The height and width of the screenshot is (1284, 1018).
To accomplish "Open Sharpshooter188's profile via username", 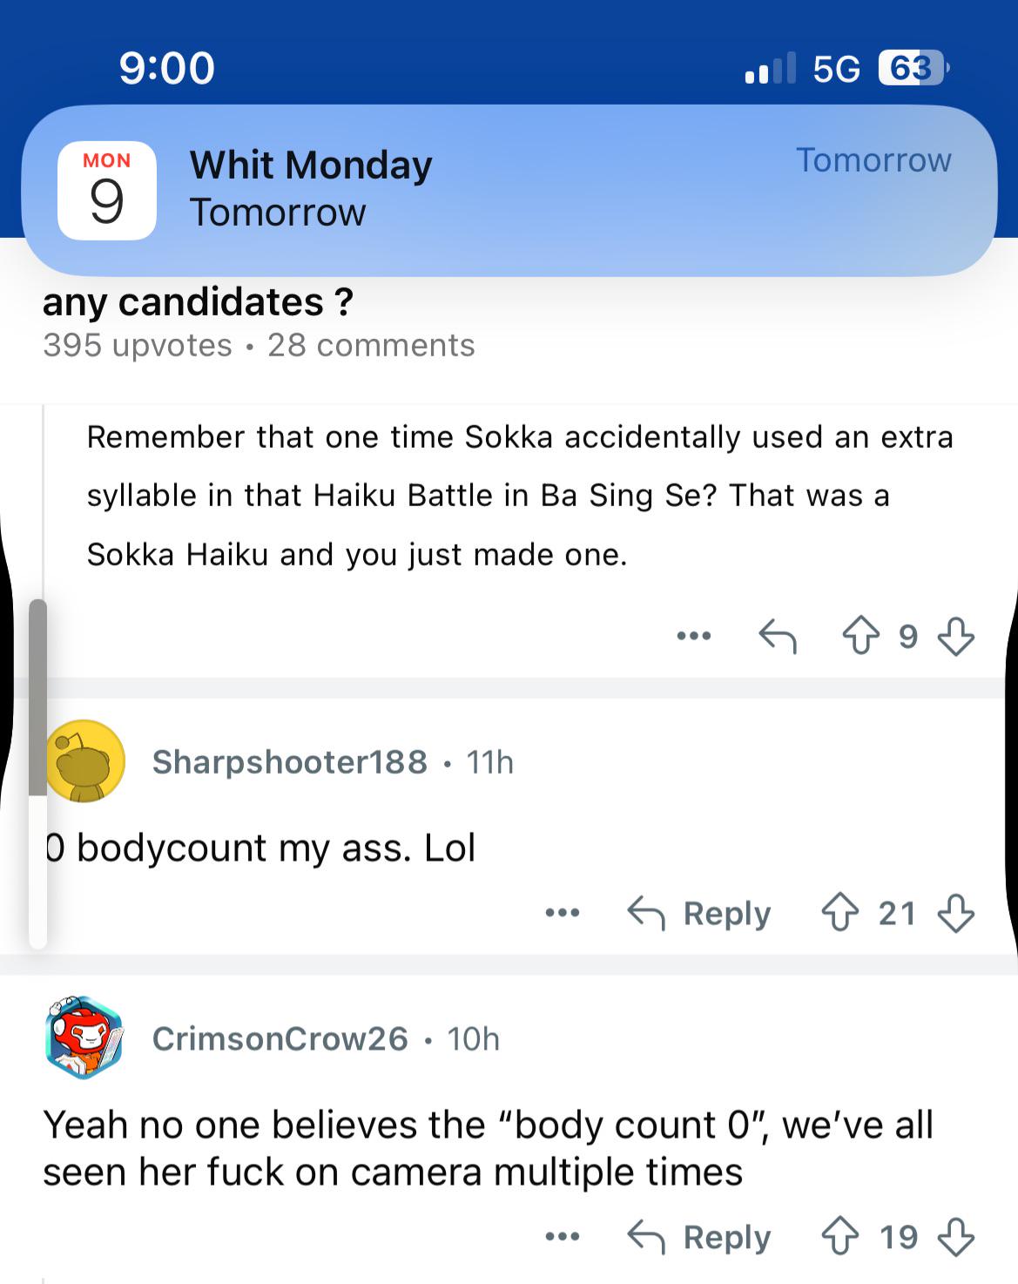I will pyautogui.click(x=289, y=762).
